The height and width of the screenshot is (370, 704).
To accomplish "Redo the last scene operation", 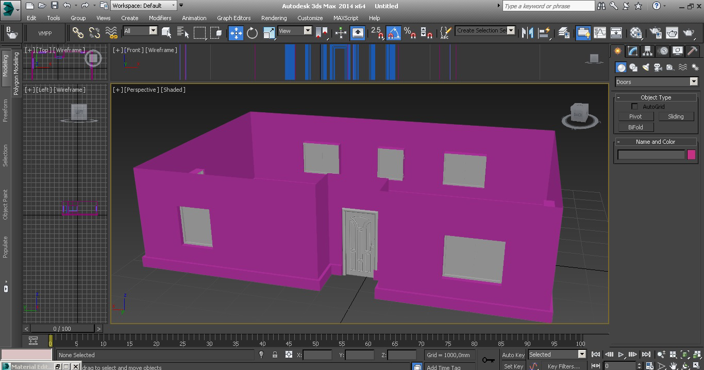I will pos(85,6).
